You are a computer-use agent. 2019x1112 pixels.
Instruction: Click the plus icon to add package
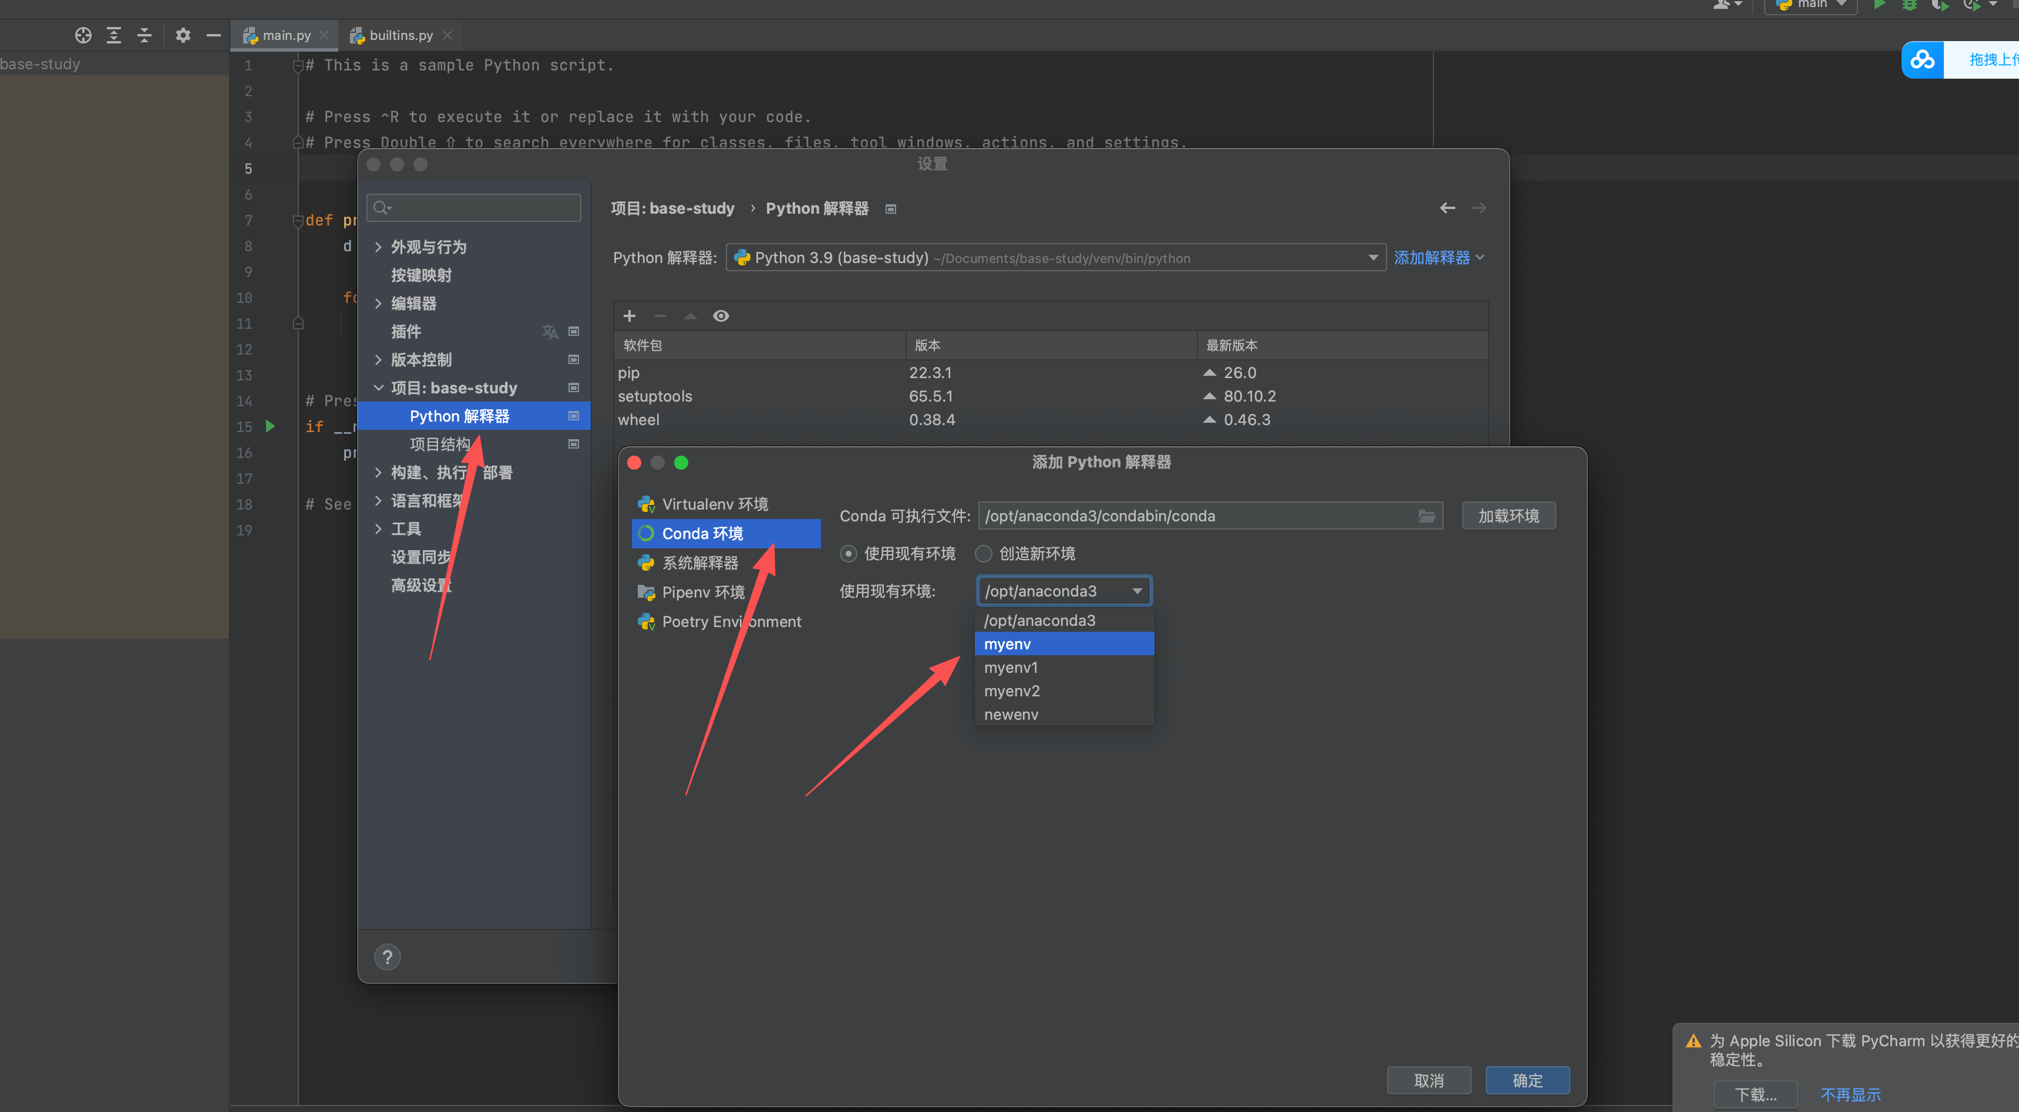coord(628,316)
